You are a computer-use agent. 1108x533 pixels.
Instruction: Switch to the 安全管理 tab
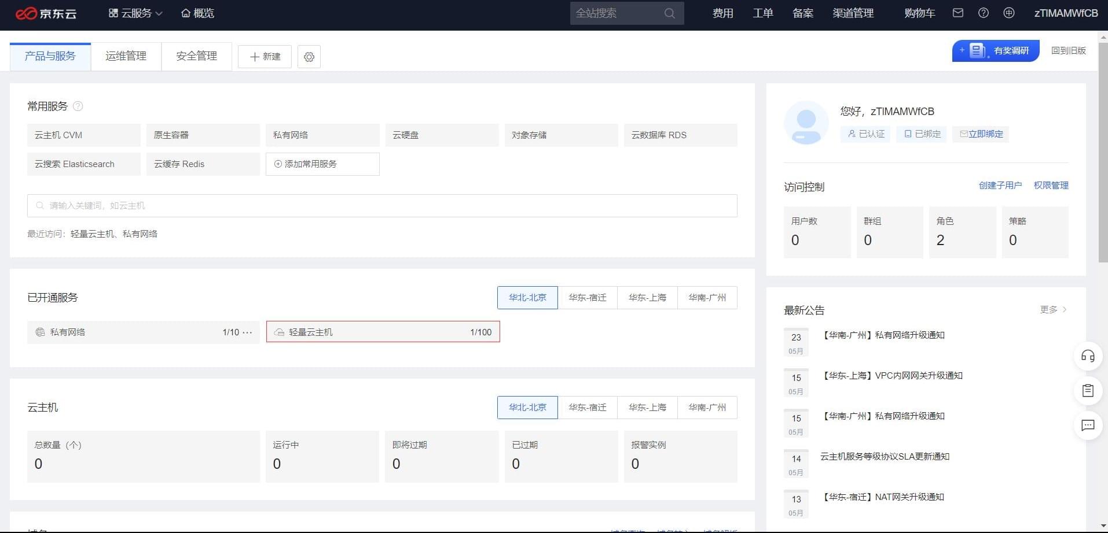[197, 56]
